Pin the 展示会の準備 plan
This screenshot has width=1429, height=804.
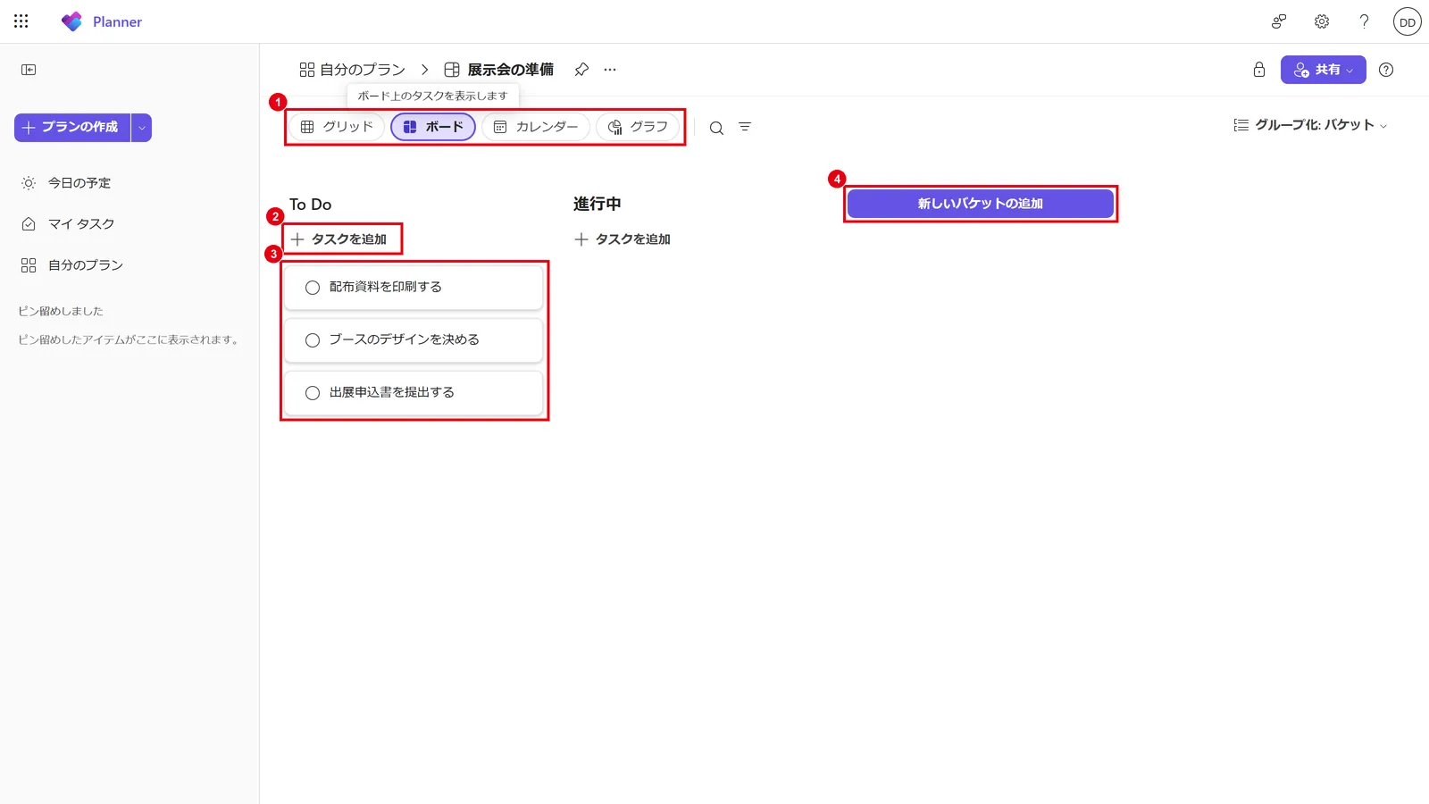581,70
